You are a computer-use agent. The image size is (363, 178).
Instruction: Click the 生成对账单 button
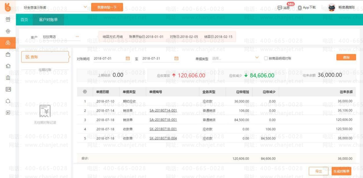pos(341,171)
